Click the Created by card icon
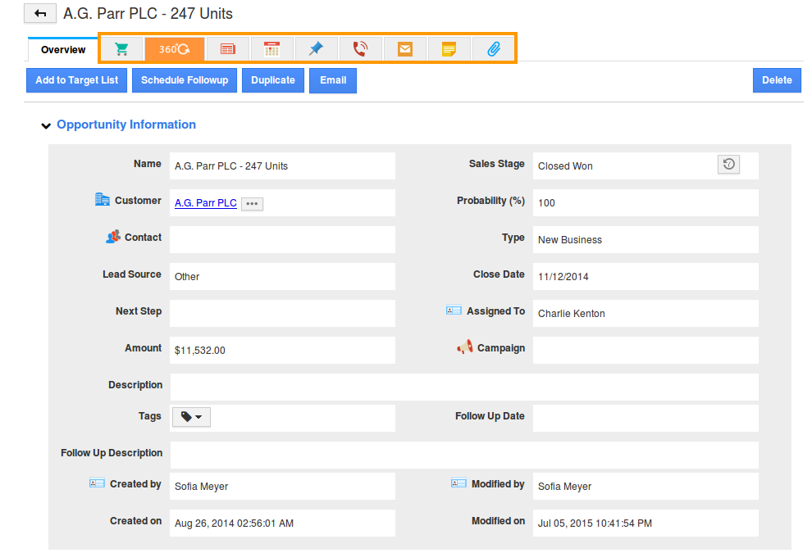 click(97, 483)
